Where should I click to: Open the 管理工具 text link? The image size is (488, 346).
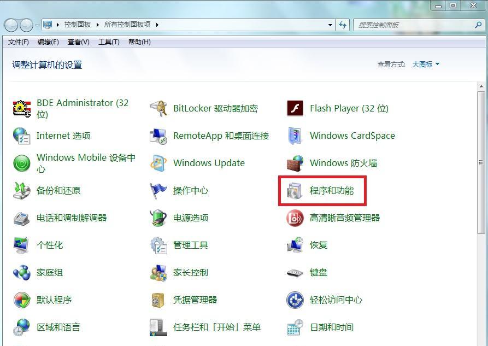click(x=191, y=245)
